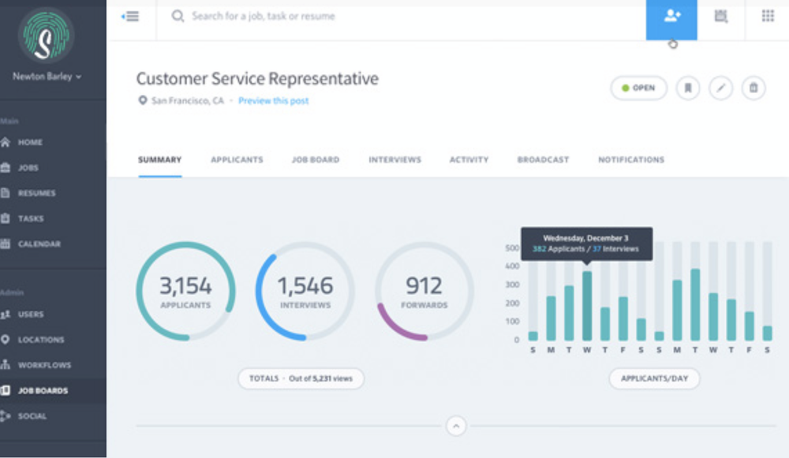Click the blue add-user icon button
This screenshot has height=458, width=789.
click(x=671, y=19)
